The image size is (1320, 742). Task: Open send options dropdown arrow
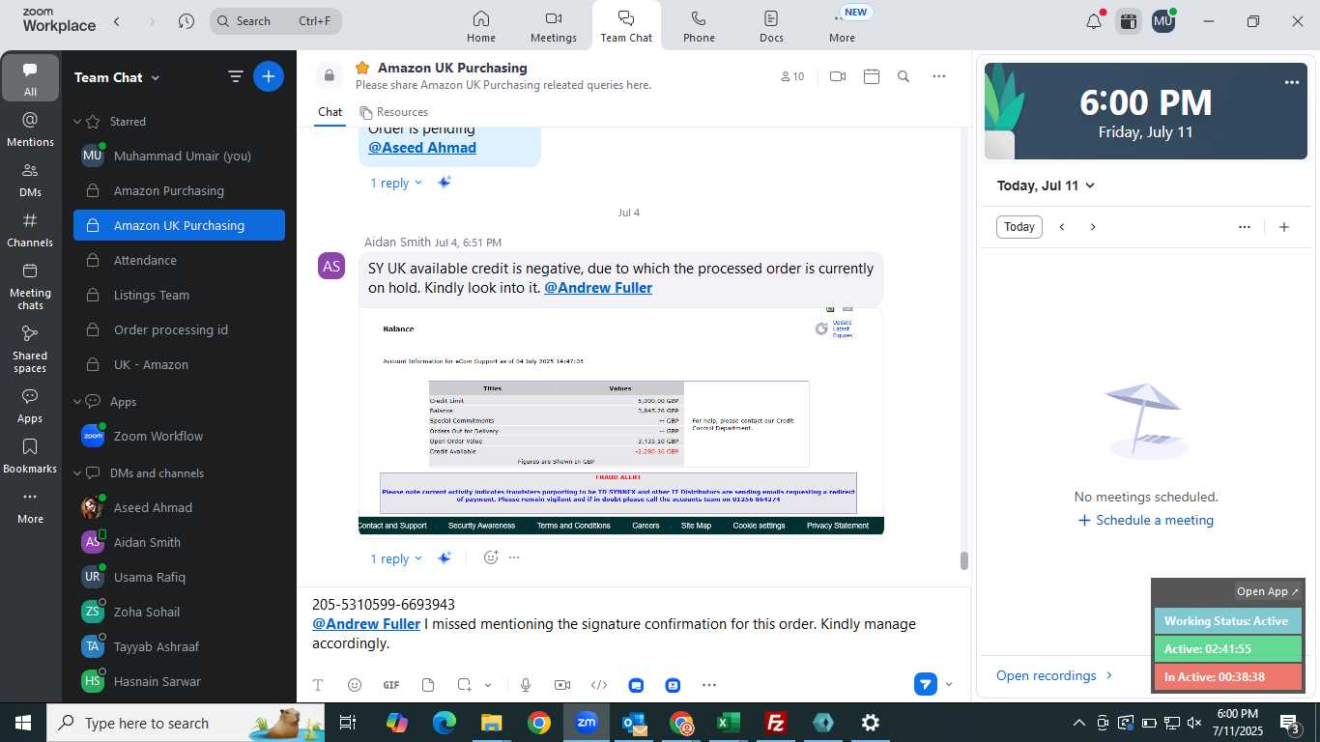[x=949, y=684]
